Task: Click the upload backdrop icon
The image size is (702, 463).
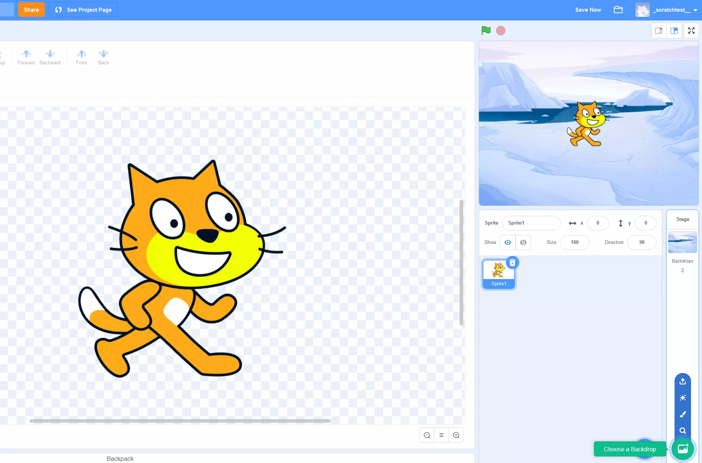Action: (682, 381)
